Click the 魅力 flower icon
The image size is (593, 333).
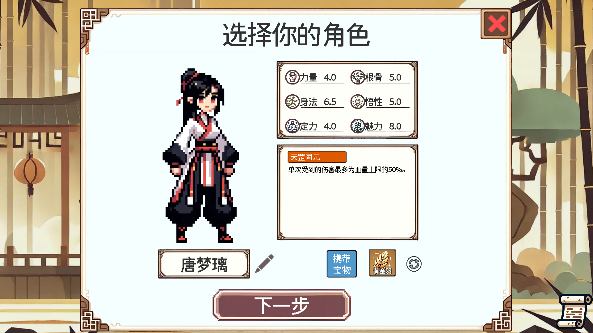358,126
